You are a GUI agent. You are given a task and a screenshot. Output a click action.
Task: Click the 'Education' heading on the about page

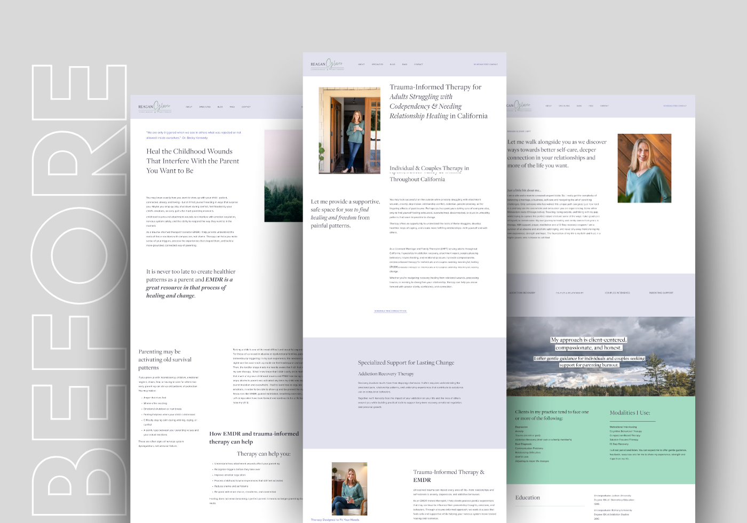pyautogui.click(x=527, y=497)
